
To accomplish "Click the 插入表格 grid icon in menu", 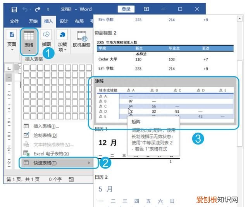I will [x=26, y=126].
